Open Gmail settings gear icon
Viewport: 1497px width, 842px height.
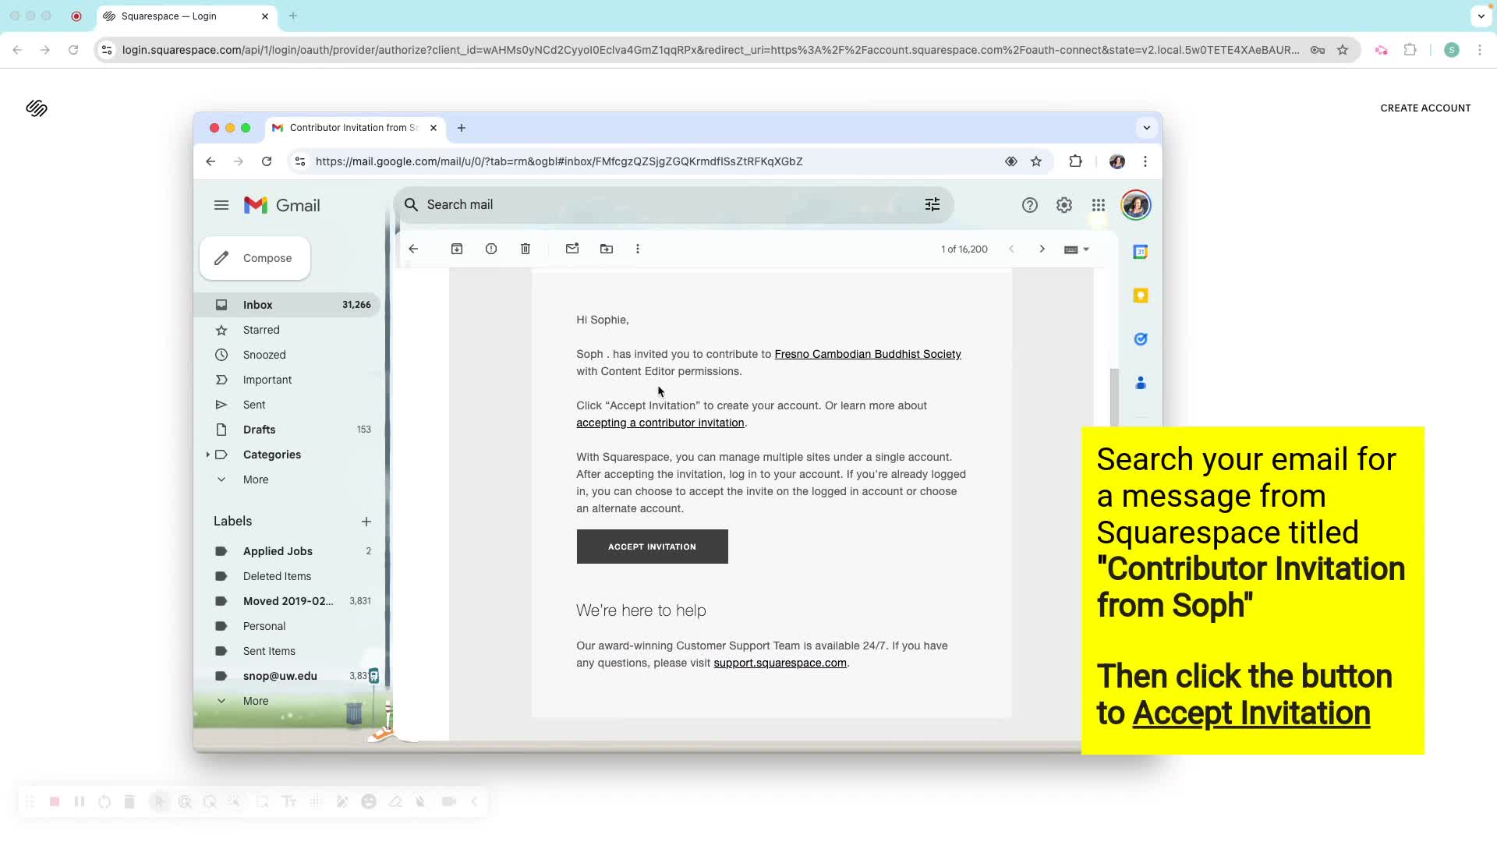click(1064, 205)
